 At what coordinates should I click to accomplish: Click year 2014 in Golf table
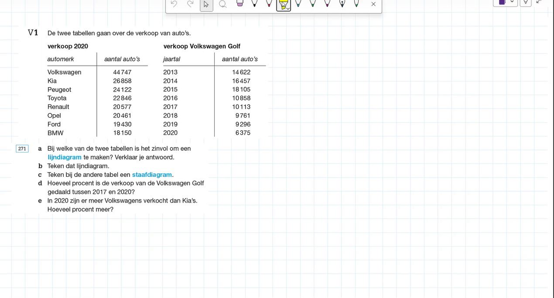[171, 81]
